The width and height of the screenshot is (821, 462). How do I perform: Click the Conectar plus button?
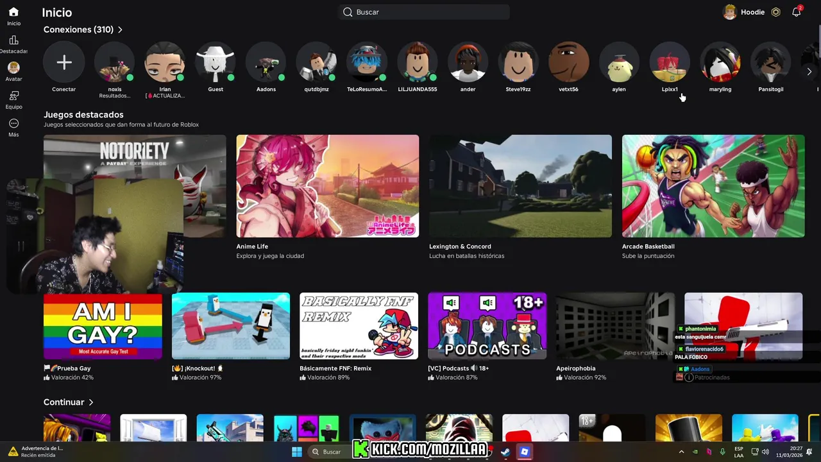point(63,62)
